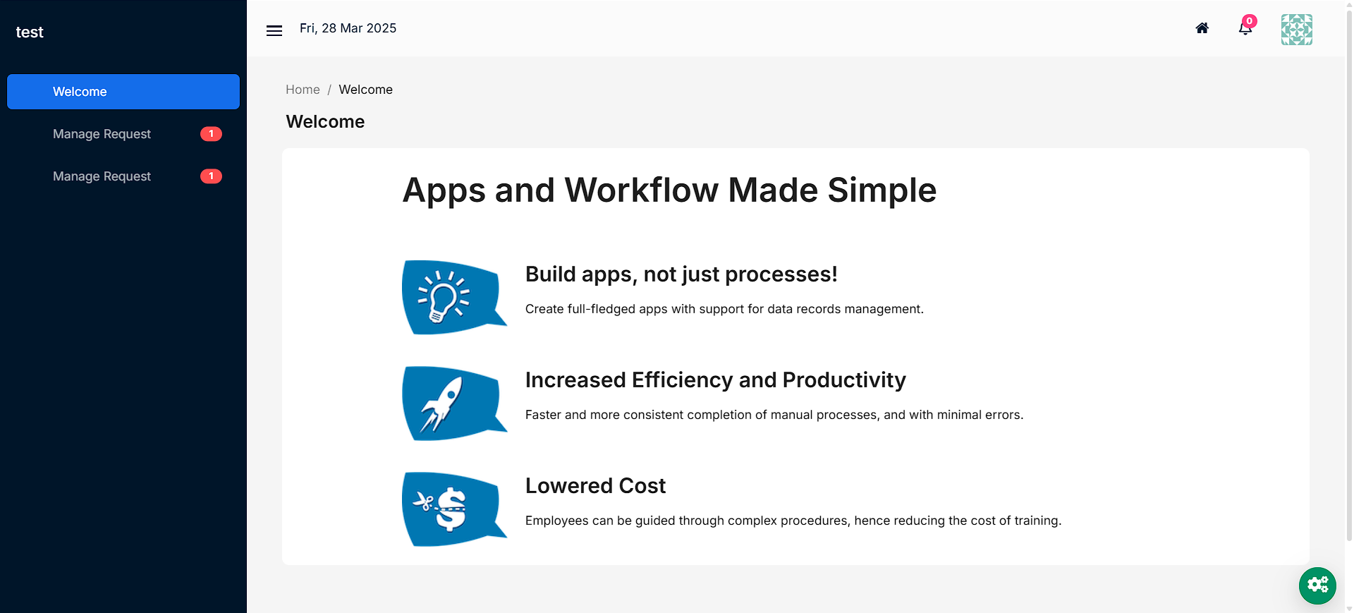Open the notifications bell

[x=1245, y=28]
